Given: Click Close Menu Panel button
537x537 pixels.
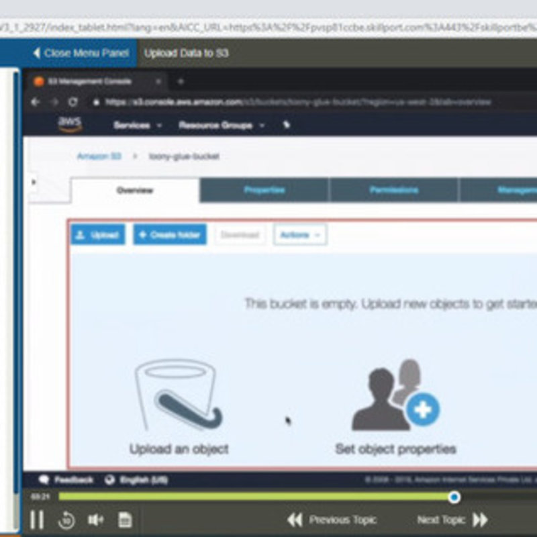Looking at the screenshot, I should (x=81, y=53).
